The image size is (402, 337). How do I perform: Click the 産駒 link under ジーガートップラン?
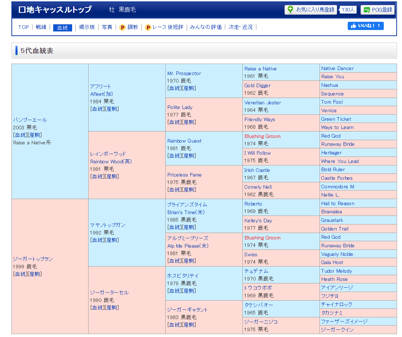pyautogui.click(x=35, y=274)
